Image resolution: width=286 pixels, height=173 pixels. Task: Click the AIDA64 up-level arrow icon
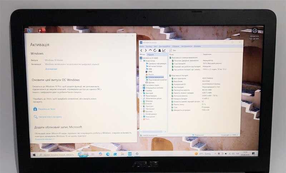point(150,50)
